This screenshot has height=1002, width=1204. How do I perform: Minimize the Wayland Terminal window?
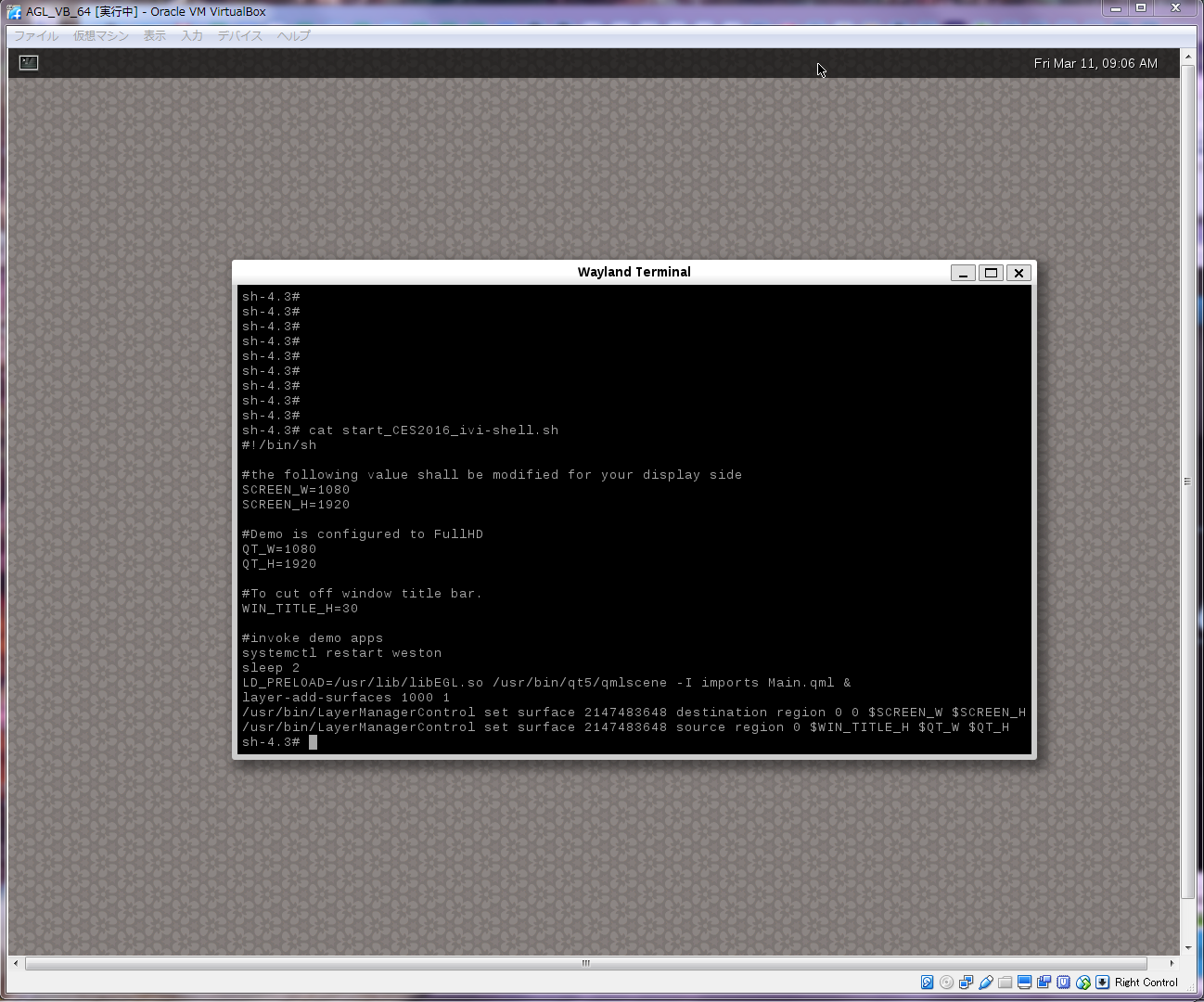[x=963, y=272]
